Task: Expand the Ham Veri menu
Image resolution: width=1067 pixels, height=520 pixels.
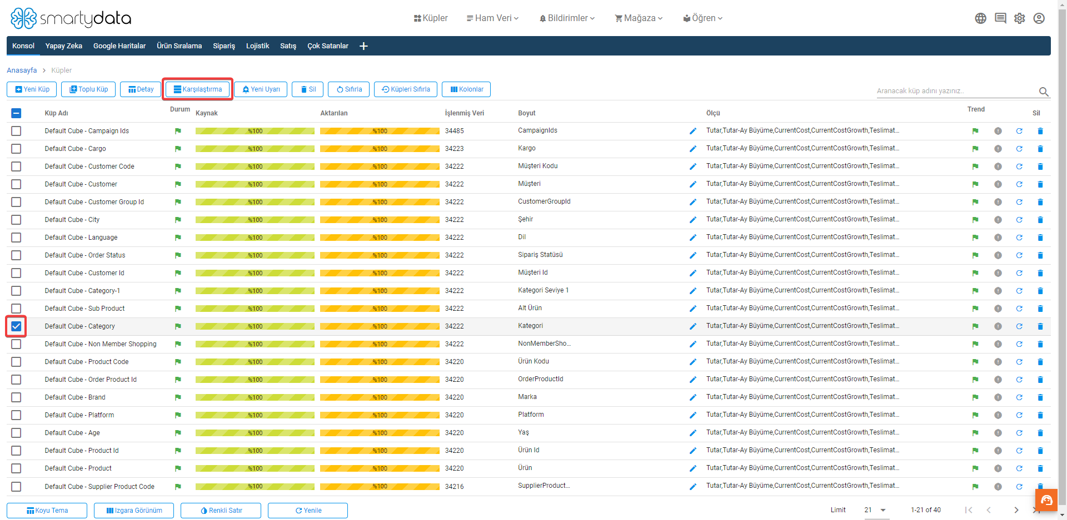Action: point(492,18)
